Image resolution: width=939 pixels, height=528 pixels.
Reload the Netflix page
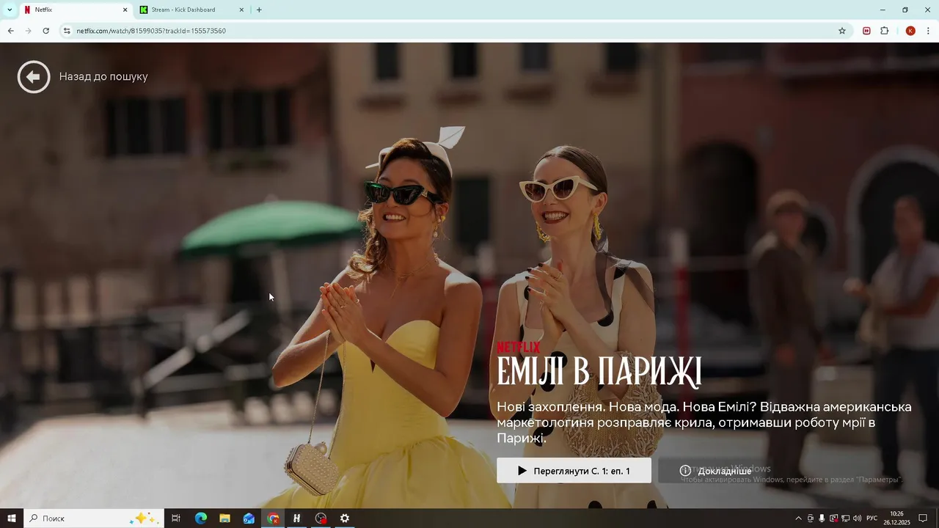[45, 31]
